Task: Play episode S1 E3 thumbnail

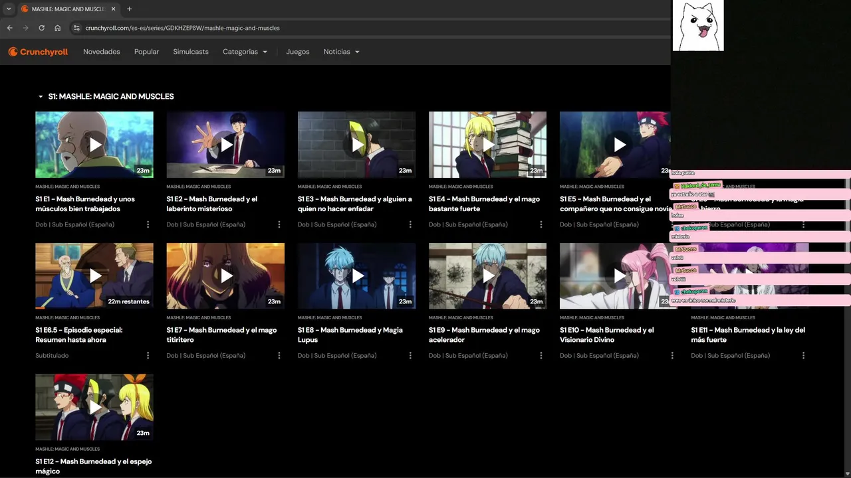Action: pyautogui.click(x=356, y=145)
